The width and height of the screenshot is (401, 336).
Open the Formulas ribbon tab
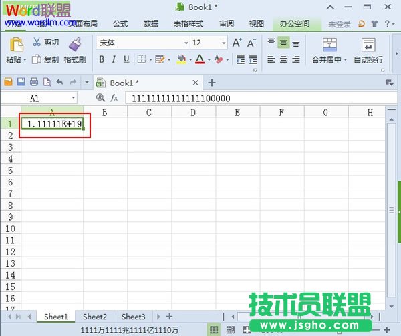coord(120,24)
